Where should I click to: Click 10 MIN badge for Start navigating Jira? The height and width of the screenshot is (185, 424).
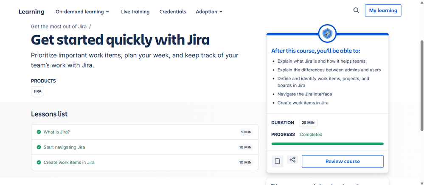click(245, 147)
